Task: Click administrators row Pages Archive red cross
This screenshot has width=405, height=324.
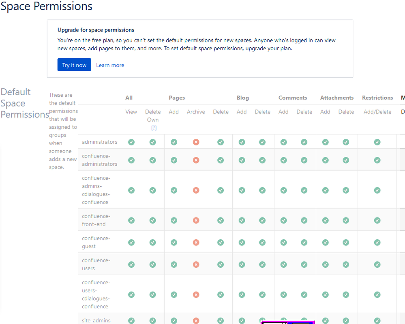Action: (196, 142)
